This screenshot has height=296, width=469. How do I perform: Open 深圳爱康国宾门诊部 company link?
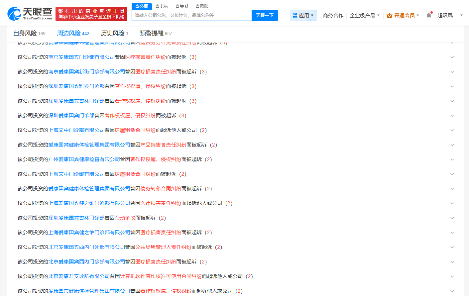coord(71,116)
